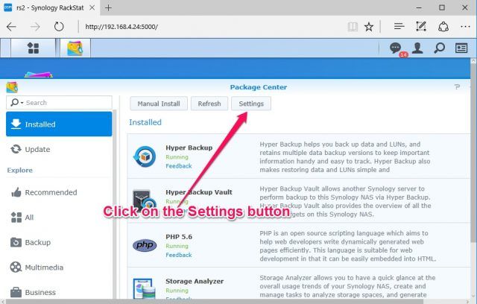The width and height of the screenshot is (477, 304).
Task: Click the PHP 5.6 package title
Action: tap(179, 237)
